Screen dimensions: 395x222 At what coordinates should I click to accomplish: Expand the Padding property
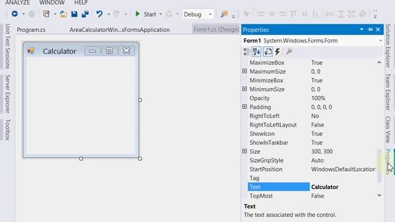click(x=244, y=107)
